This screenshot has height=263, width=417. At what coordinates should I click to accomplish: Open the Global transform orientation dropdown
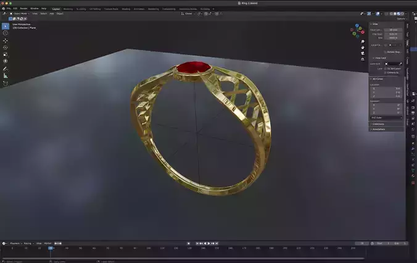coord(188,14)
